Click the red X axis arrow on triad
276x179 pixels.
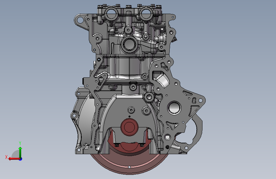coord(14,159)
